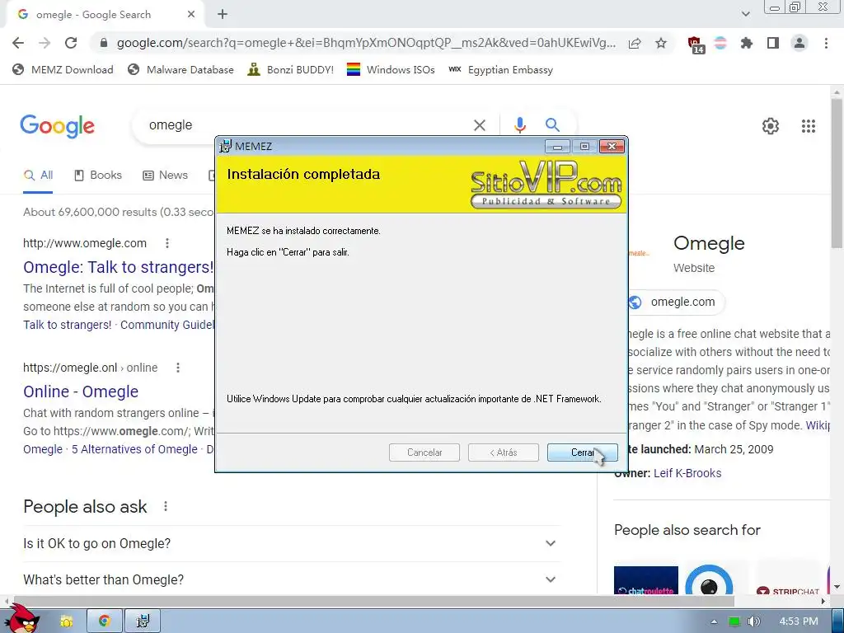Click the blue search magnifier button
Viewport: 844px width, 633px height.
pyautogui.click(x=552, y=125)
